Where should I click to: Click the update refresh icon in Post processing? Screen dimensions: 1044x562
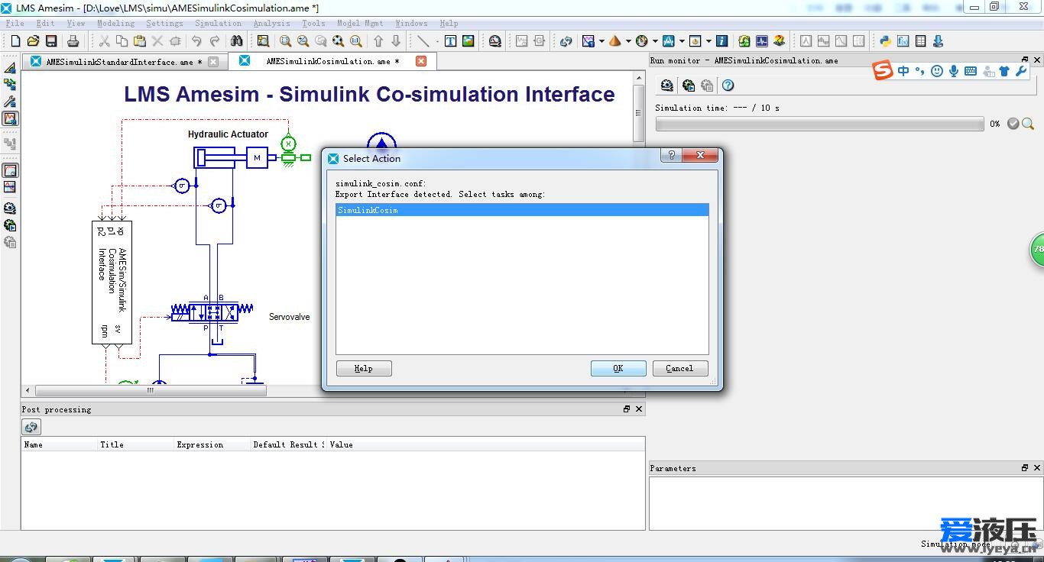click(x=31, y=427)
